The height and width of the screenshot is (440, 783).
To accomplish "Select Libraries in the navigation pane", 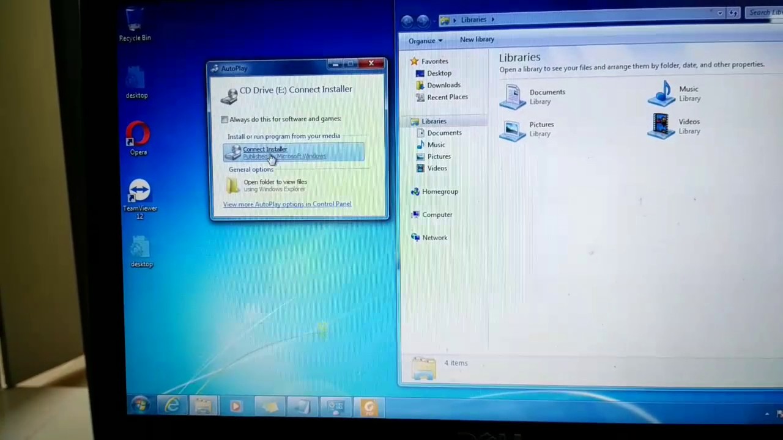I will [434, 121].
